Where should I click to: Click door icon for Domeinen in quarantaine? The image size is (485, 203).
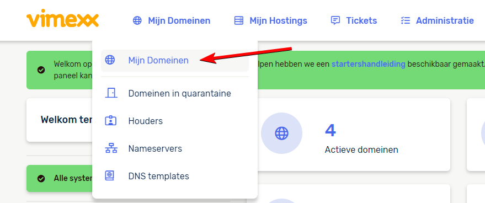111,93
